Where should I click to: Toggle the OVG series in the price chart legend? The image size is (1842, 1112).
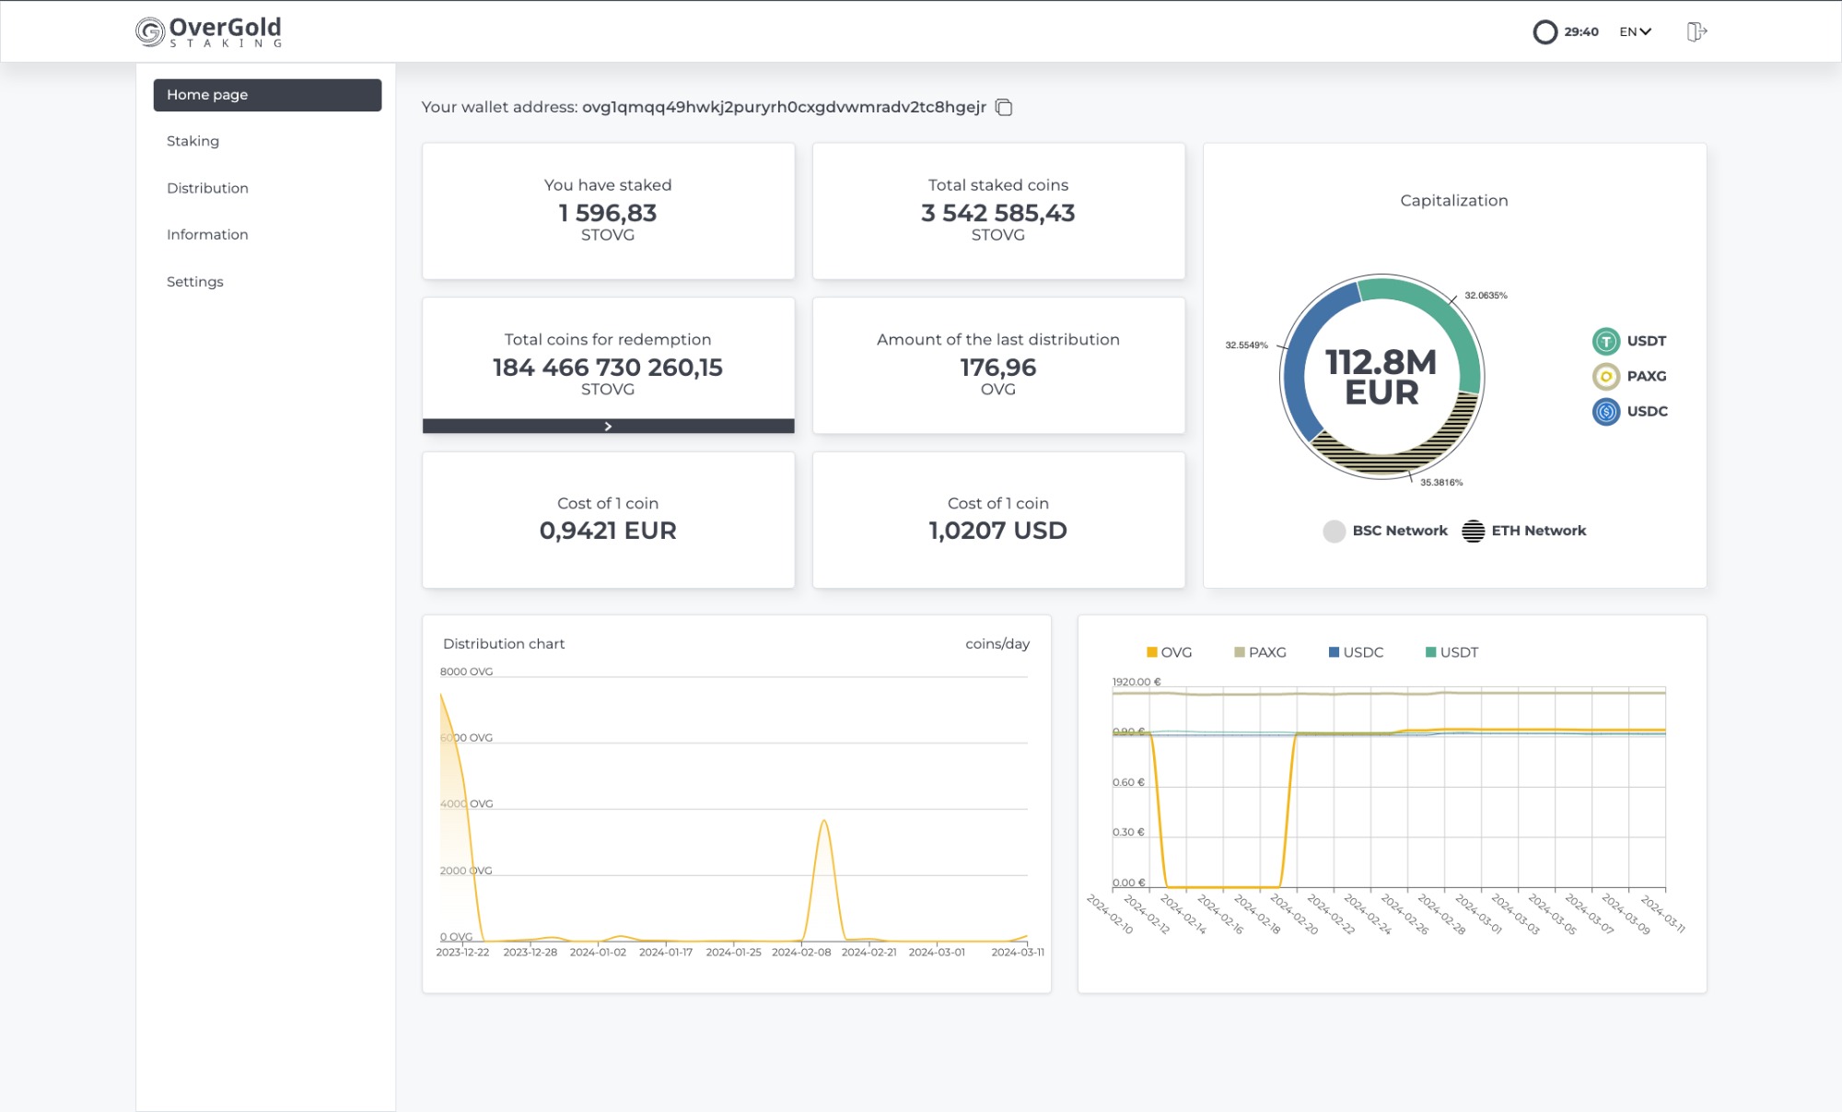coord(1169,652)
